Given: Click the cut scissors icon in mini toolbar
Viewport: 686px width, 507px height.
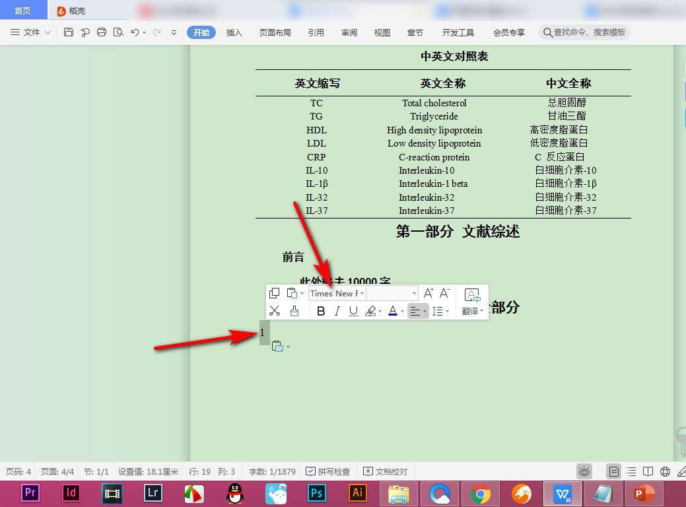Looking at the screenshot, I should [275, 311].
